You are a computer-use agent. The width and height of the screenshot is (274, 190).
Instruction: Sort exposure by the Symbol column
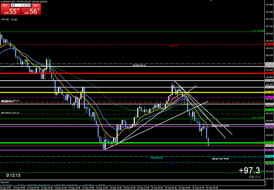[x=7, y=185]
